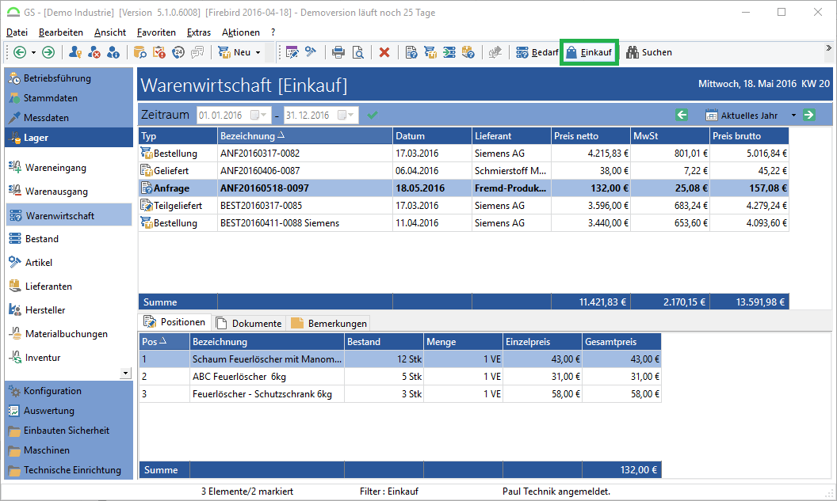Viewport: 837px width, 501px height.
Task: Open the Extras menu
Action: click(x=199, y=32)
